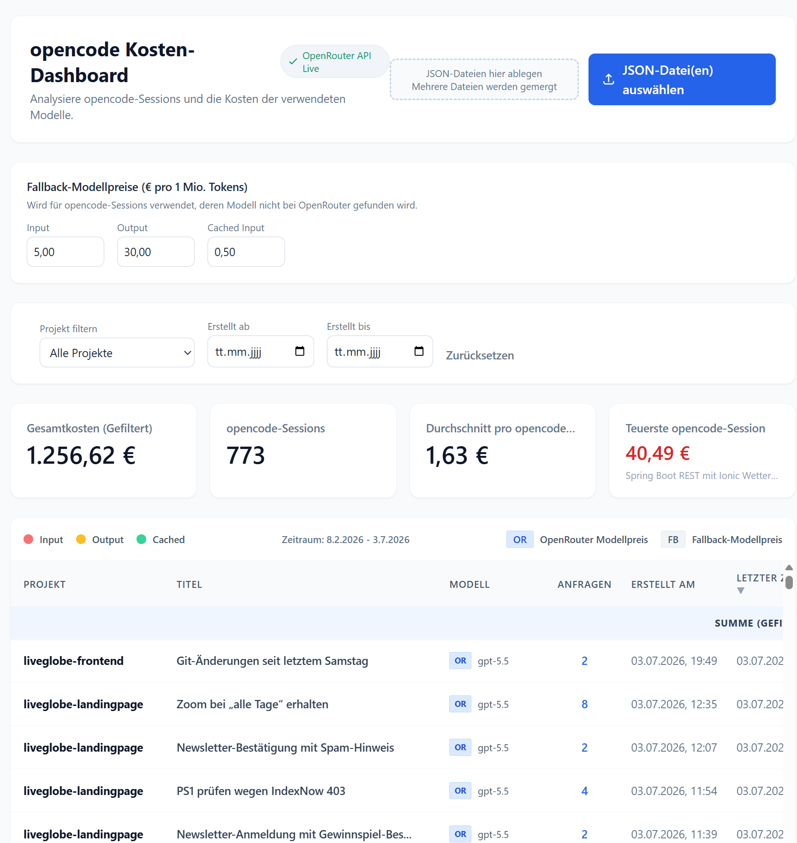
Task: Click the OpenRouter API Live status pill
Action: [335, 61]
